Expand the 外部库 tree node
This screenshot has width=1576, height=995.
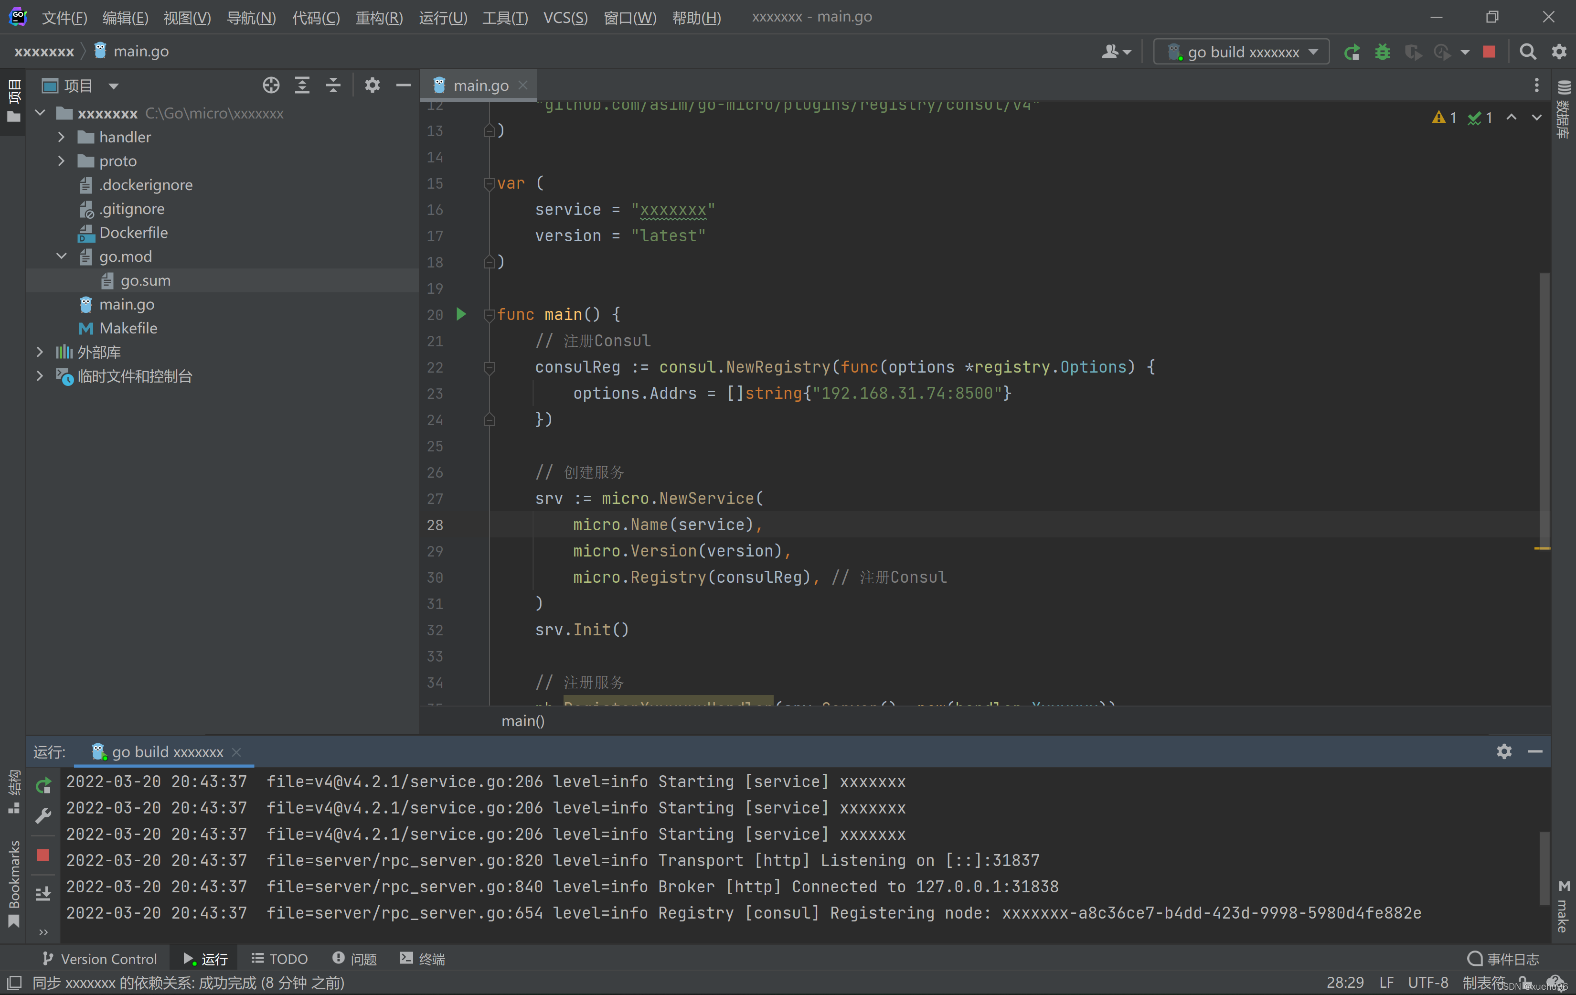point(40,352)
